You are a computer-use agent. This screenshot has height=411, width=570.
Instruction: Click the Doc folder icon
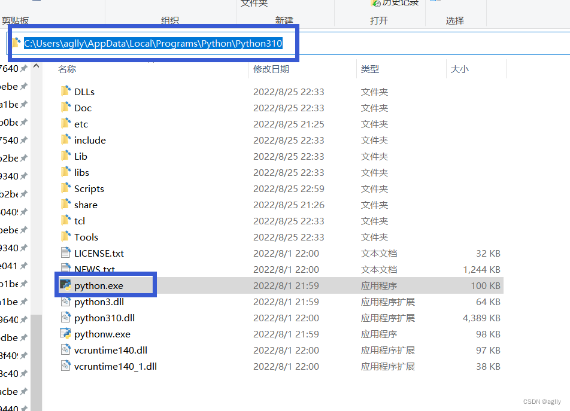(66, 107)
